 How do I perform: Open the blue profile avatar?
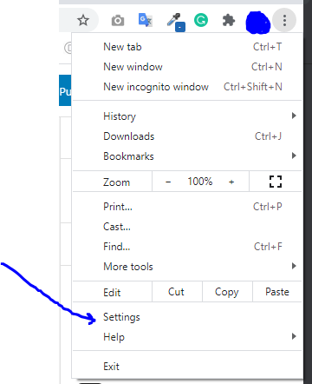(257, 23)
